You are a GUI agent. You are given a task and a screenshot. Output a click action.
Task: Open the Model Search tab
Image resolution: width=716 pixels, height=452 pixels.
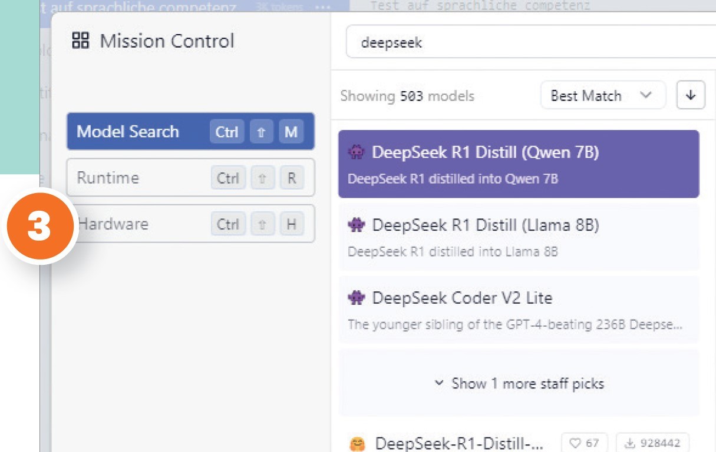tap(190, 131)
